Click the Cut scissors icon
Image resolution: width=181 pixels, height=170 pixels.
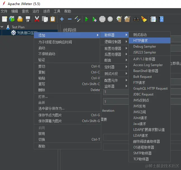pyautogui.click(x=37, y=19)
